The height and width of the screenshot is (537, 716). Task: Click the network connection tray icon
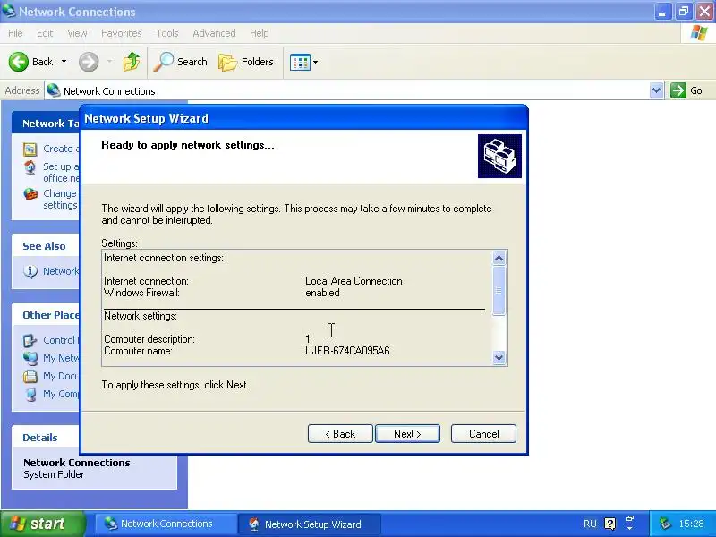point(664,524)
